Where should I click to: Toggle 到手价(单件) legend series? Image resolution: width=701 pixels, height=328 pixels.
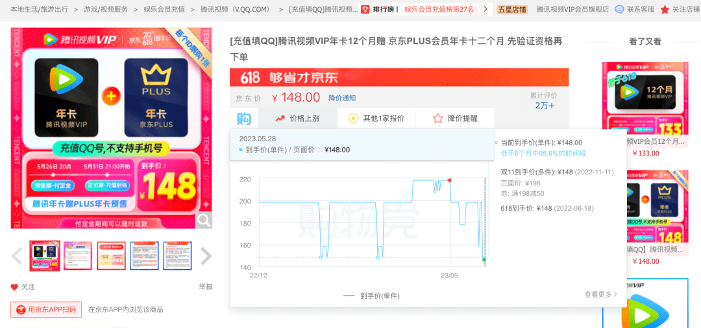coord(371,296)
